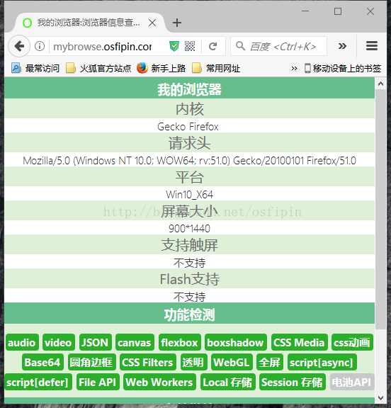Close the 我的浏览器 tab
Viewport: 391px width, 408px height.
(x=152, y=23)
